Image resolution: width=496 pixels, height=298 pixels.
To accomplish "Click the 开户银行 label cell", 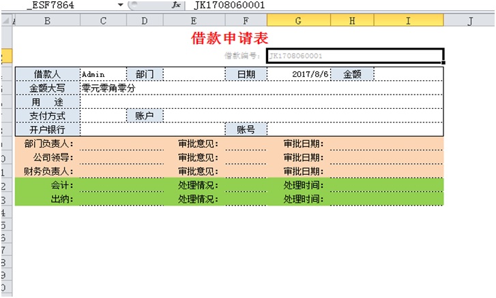I will (x=47, y=129).
